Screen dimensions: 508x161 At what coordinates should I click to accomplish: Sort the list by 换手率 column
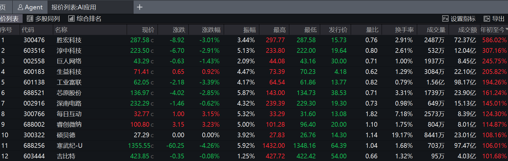(404, 30)
